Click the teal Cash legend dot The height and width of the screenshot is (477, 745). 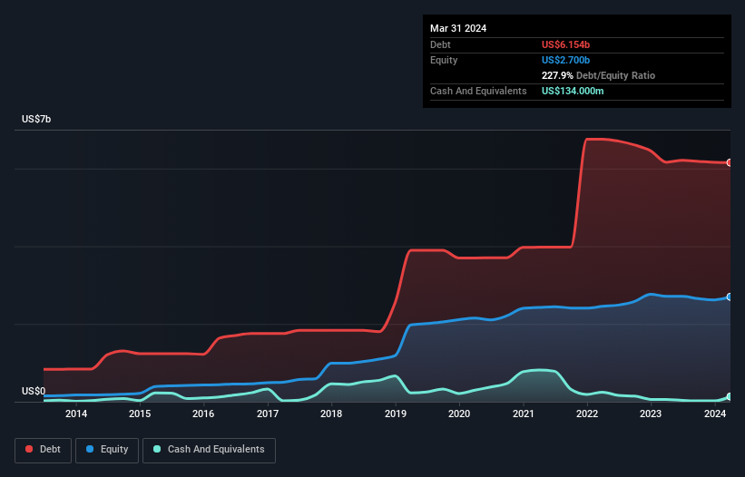click(157, 449)
